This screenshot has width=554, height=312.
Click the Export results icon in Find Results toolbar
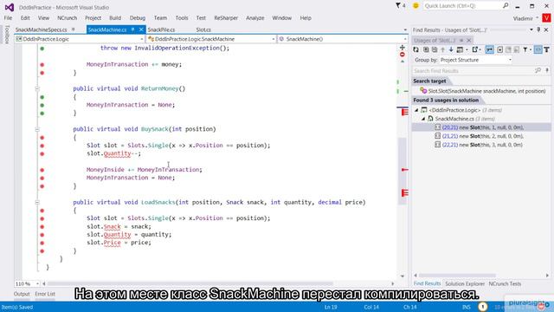click(475, 50)
